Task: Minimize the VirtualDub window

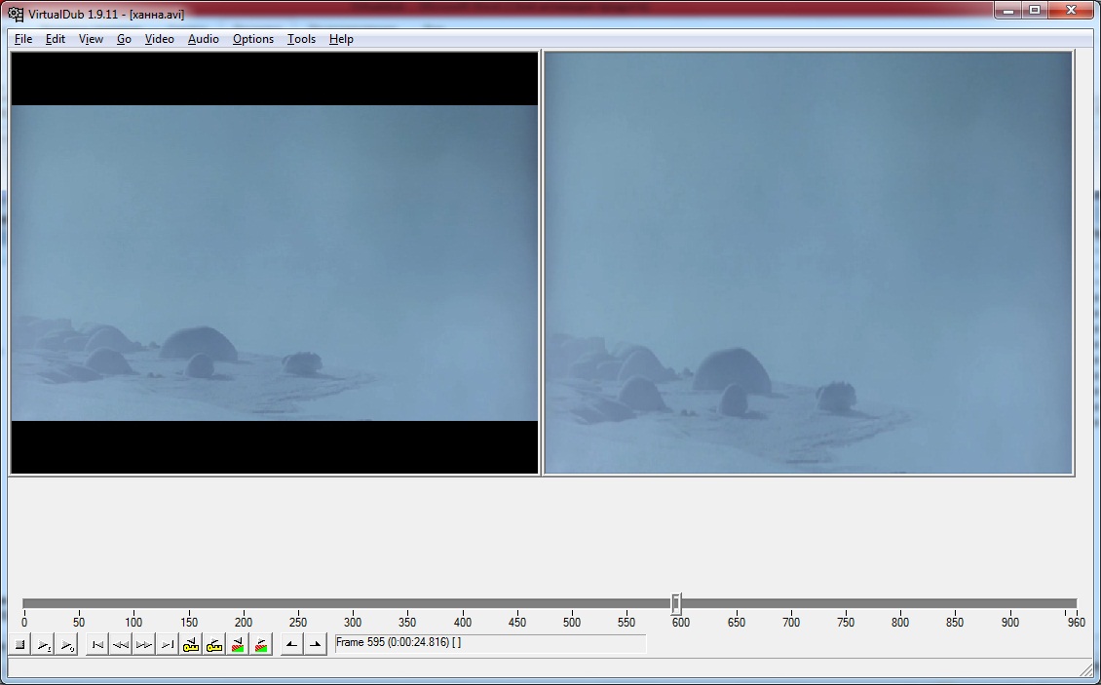Action: 1009,11
